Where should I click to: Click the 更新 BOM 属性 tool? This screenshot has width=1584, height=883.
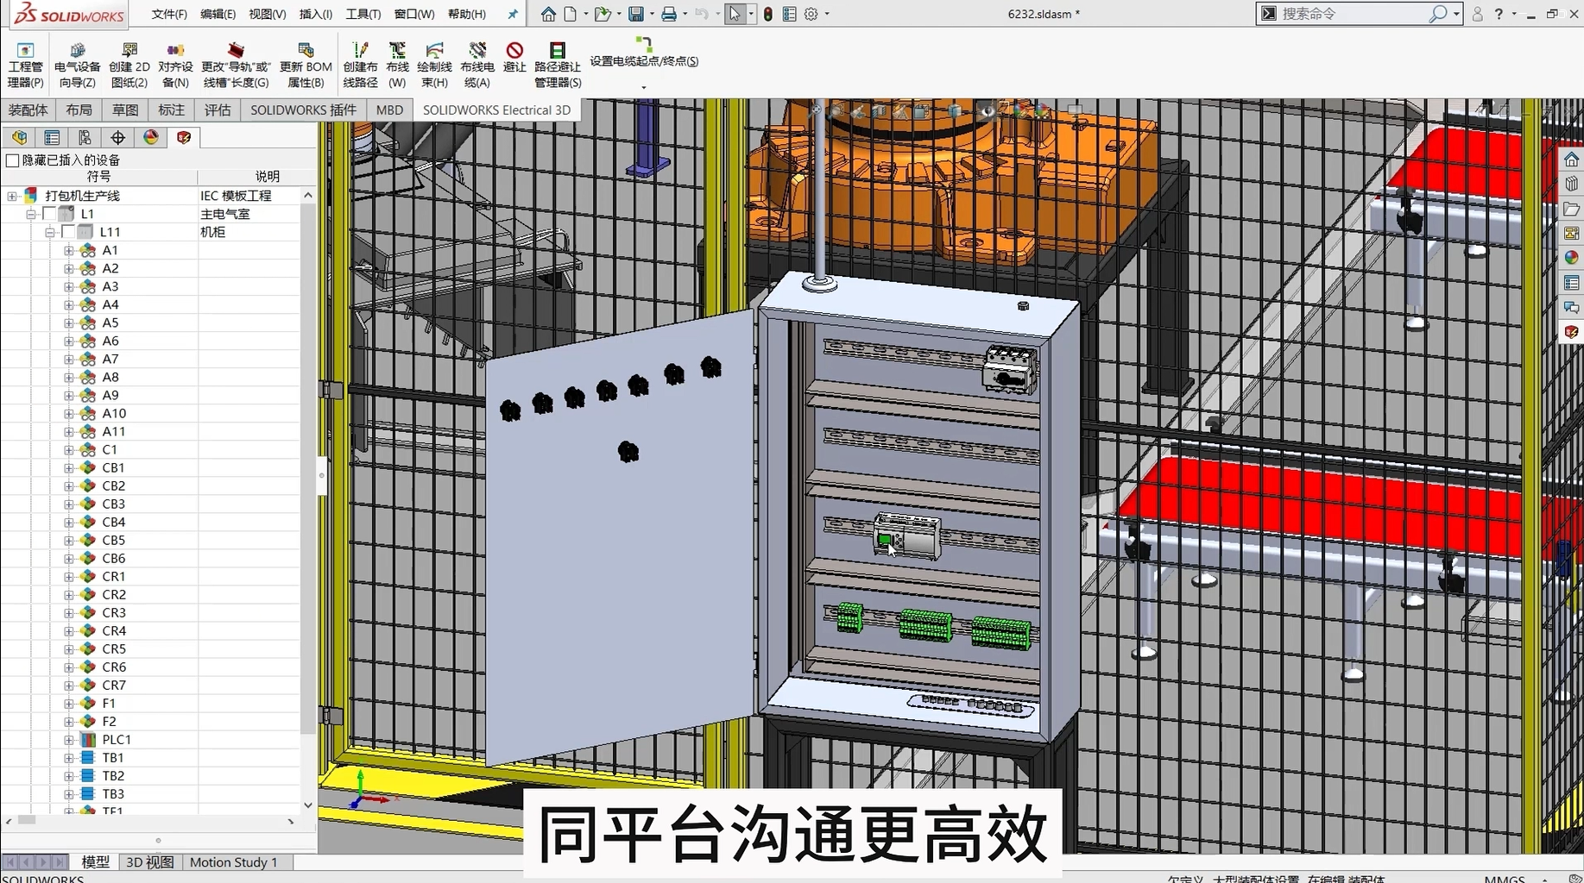point(306,66)
